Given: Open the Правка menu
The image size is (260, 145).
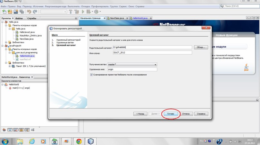Looking at the screenshot, I should [12, 6].
